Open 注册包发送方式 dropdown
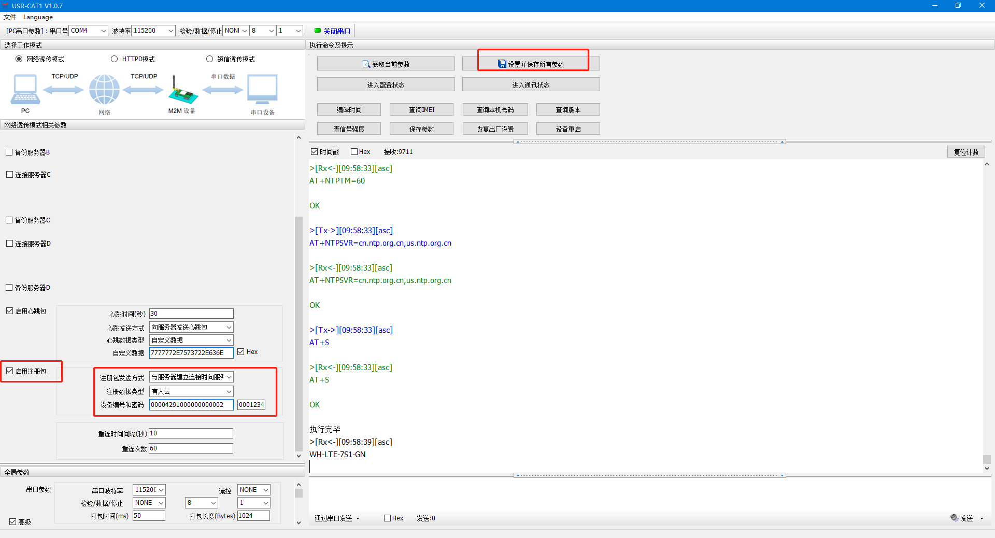The width and height of the screenshot is (995, 538). [191, 377]
